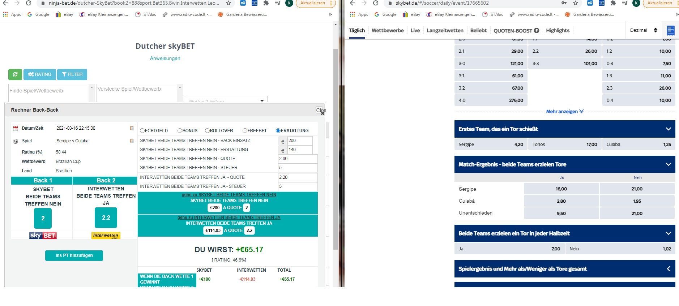Copy the Spiel name with its clipboard icon
Viewport: 679px width, 306px height.
(132, 141)
